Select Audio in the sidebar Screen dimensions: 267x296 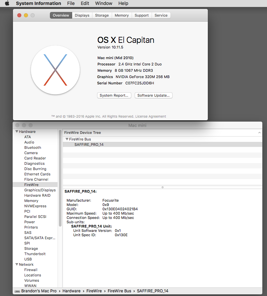[x=29, y=142]
